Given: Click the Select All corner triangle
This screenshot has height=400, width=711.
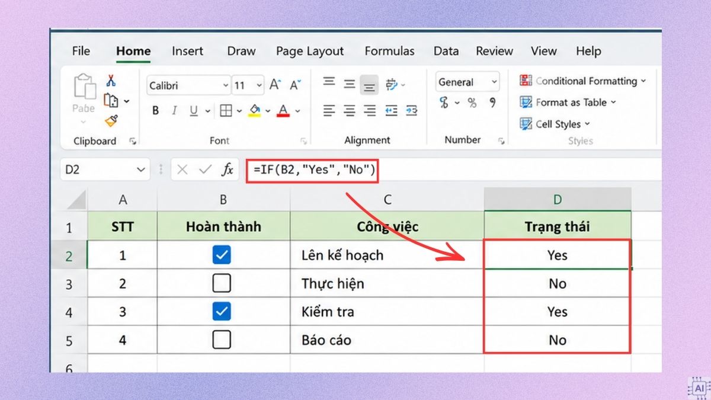Looking at the screenshot, I should pyautogui.click(x=76, y=200).
